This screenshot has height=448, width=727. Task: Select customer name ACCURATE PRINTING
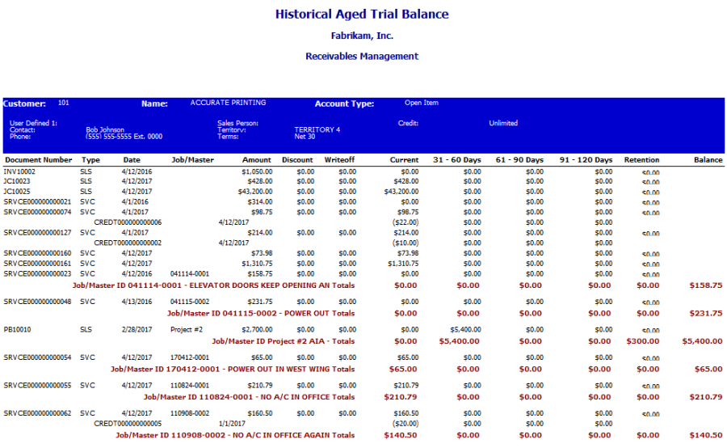228,104
